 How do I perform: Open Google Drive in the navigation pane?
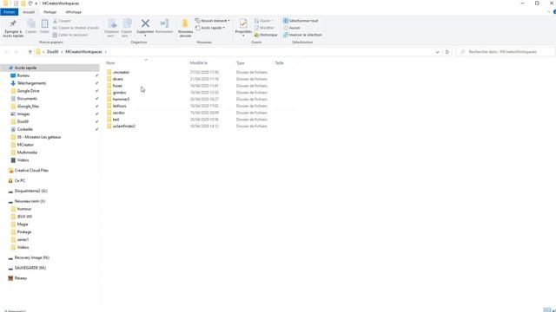coord(28,91)
